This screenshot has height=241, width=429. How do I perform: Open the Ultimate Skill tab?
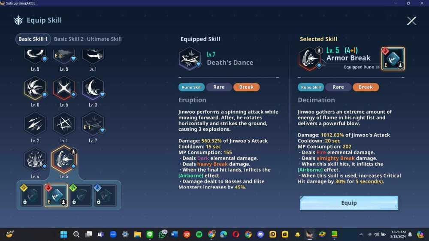(104, 39)
